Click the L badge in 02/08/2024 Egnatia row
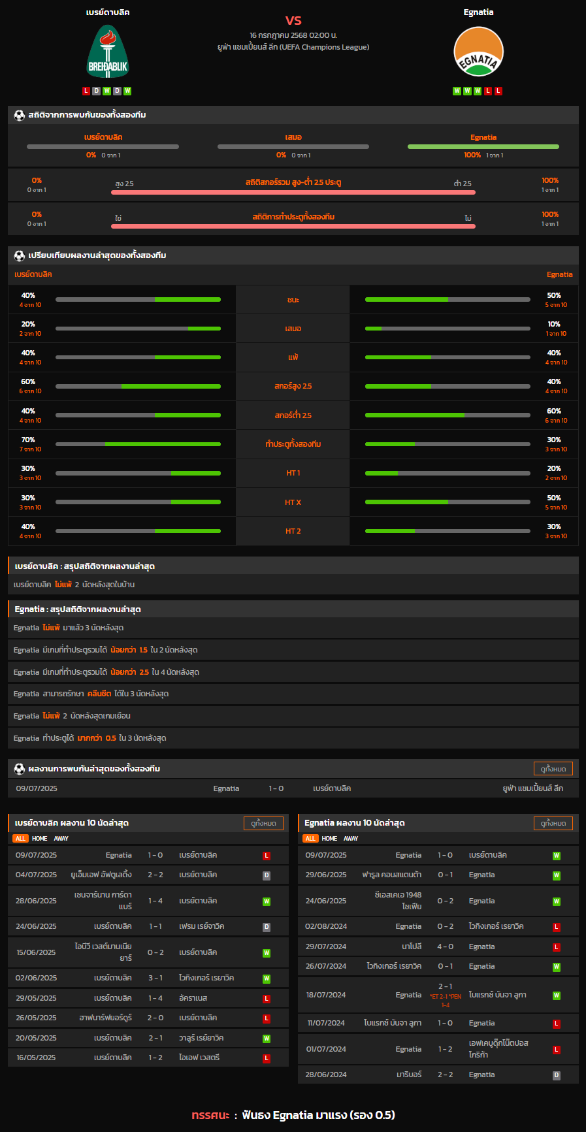The width and height of the screenshot is (586, 1132). (557, 927)
